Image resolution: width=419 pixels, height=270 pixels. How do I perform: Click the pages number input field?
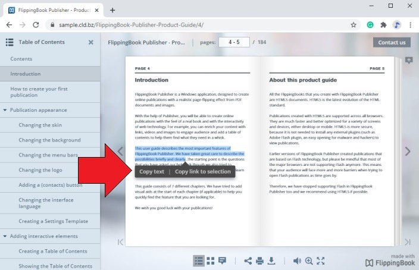[234, 42]
